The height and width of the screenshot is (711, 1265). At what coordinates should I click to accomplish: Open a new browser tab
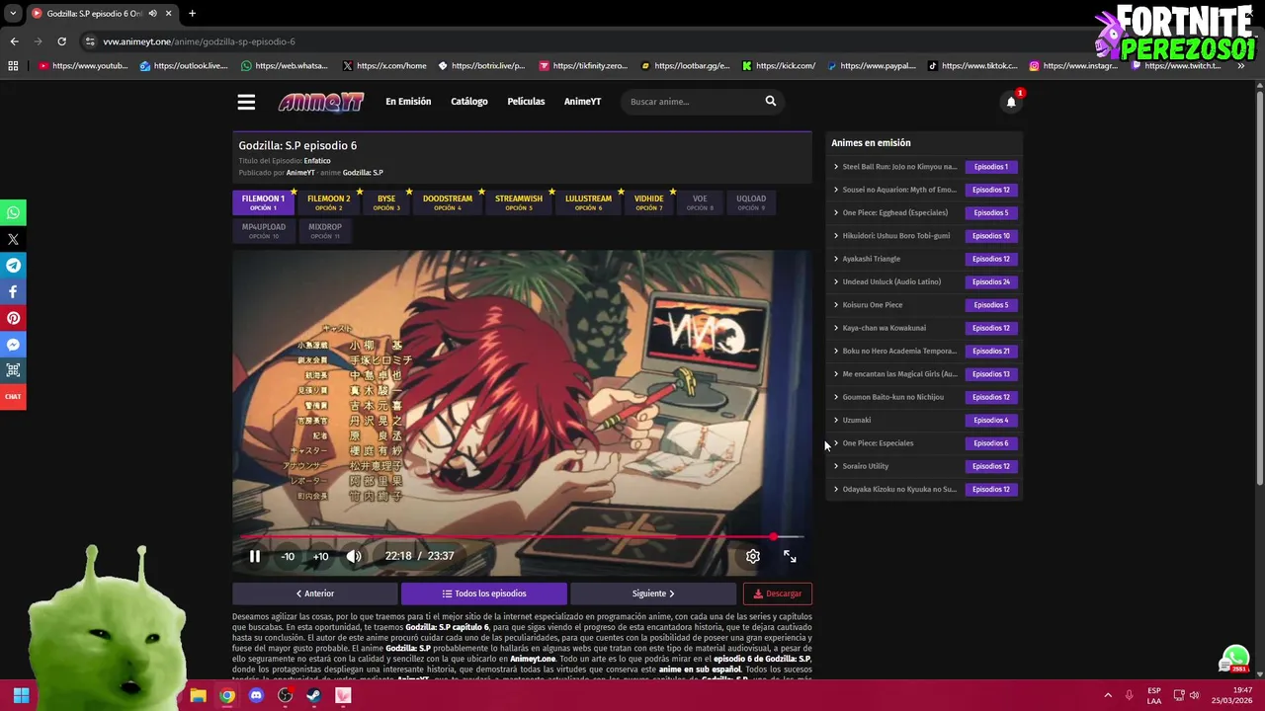192,13
